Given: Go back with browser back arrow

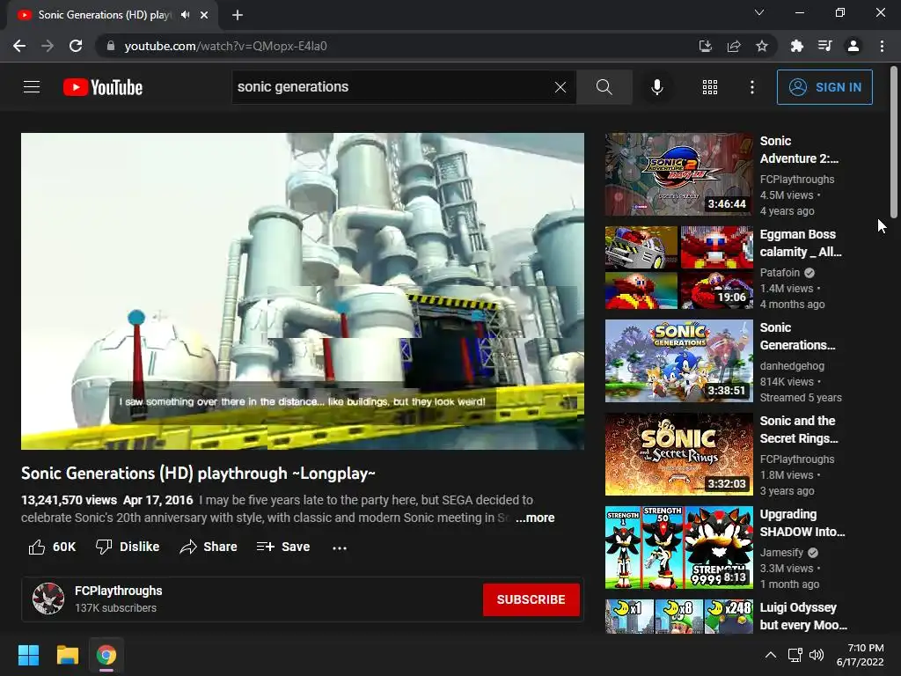Looking at the screenshot, I should tap(19, 46).
